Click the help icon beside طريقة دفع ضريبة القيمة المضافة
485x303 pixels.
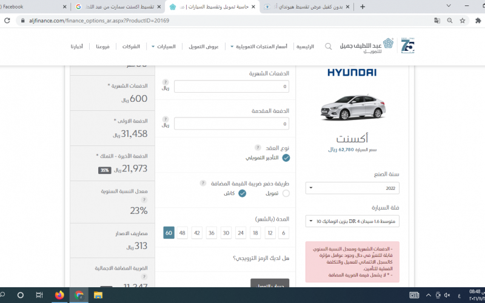tap(202, 183)
